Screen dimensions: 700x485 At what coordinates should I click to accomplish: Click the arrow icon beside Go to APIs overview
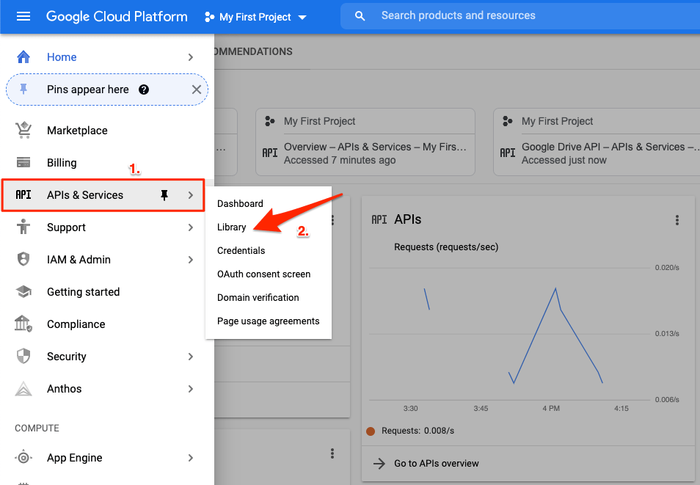[x=379, y=464]
